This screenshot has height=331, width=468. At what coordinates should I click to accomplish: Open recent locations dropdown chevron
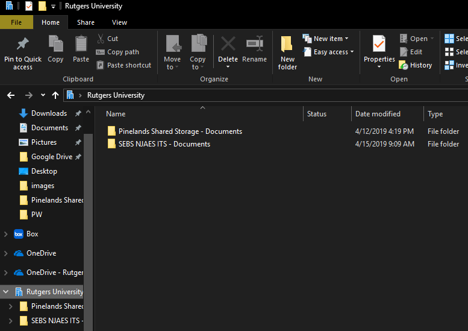(43, 95)
